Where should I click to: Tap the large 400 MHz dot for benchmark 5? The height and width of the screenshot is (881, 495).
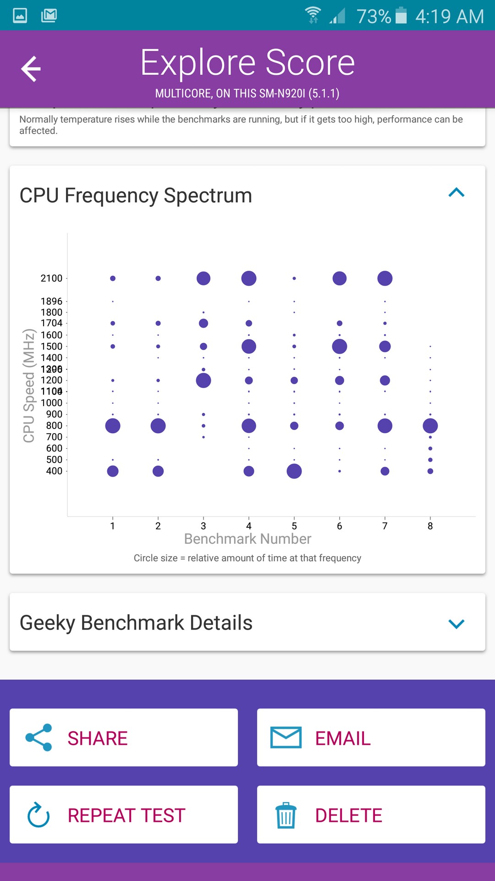294,471
